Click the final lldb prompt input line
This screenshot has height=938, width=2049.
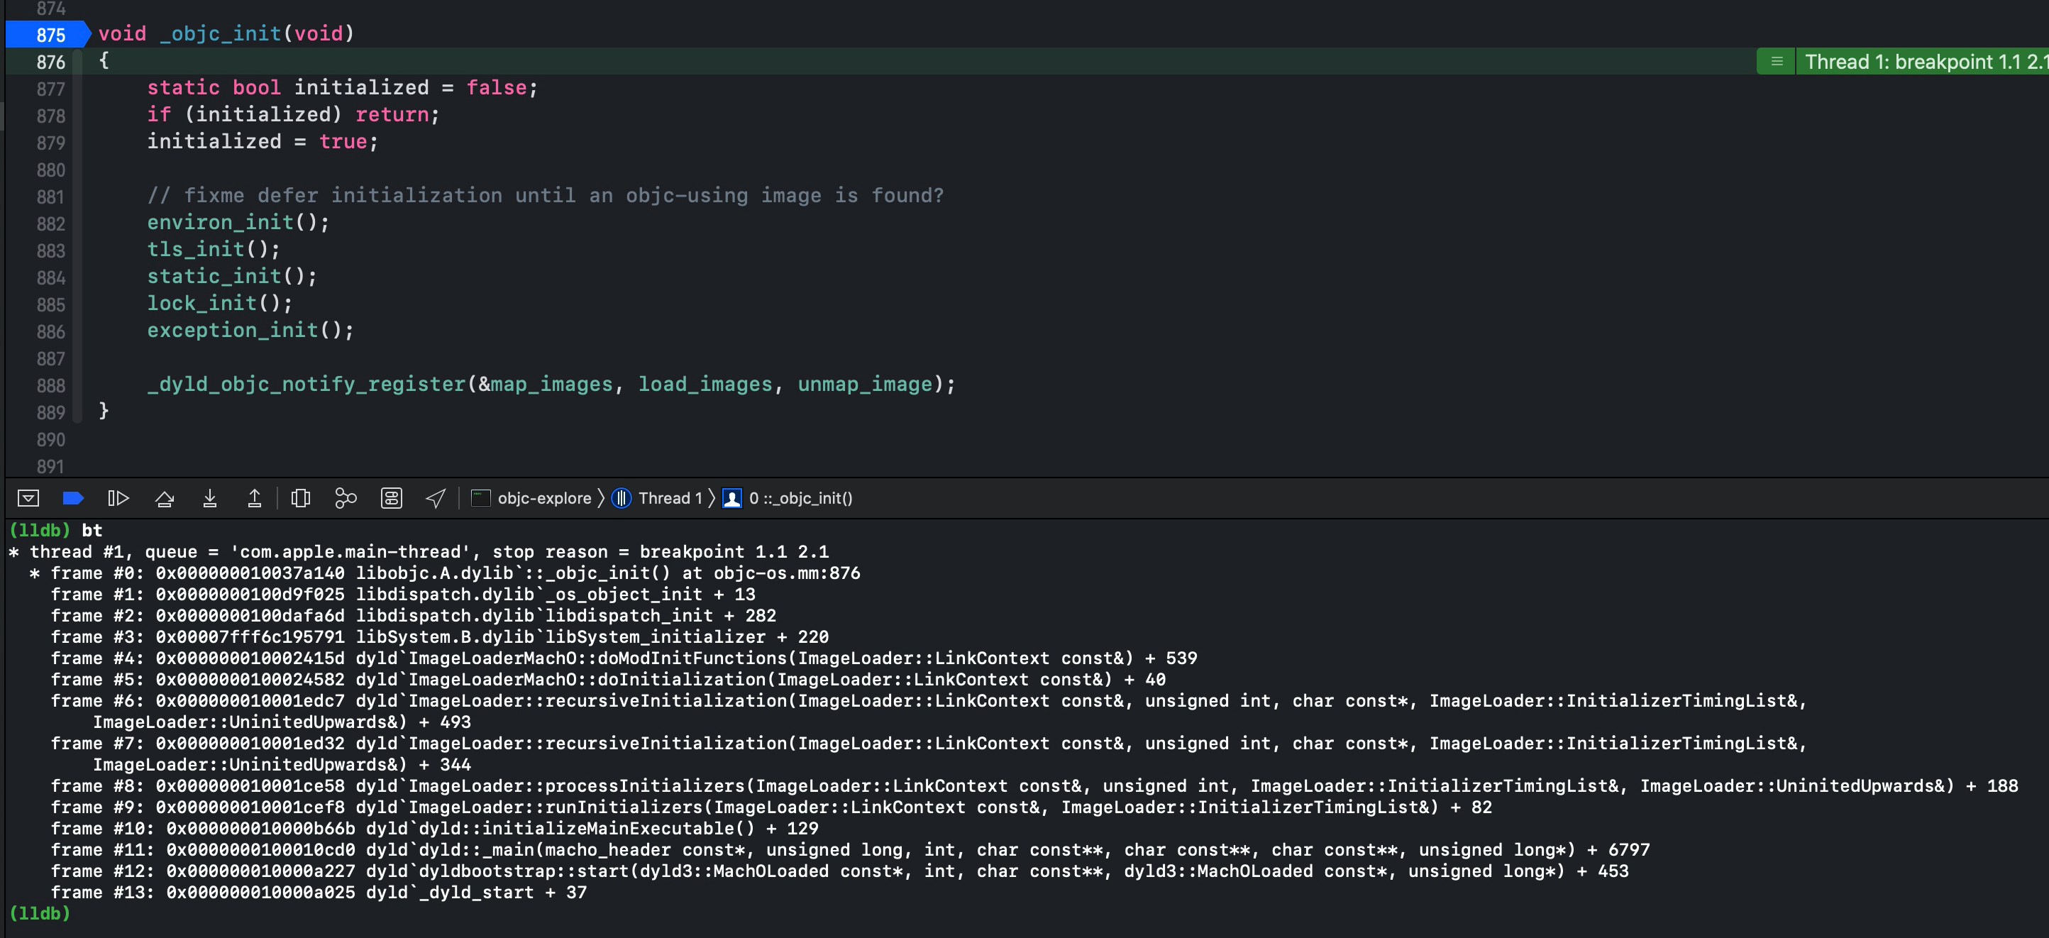click(x=477, y=913)
